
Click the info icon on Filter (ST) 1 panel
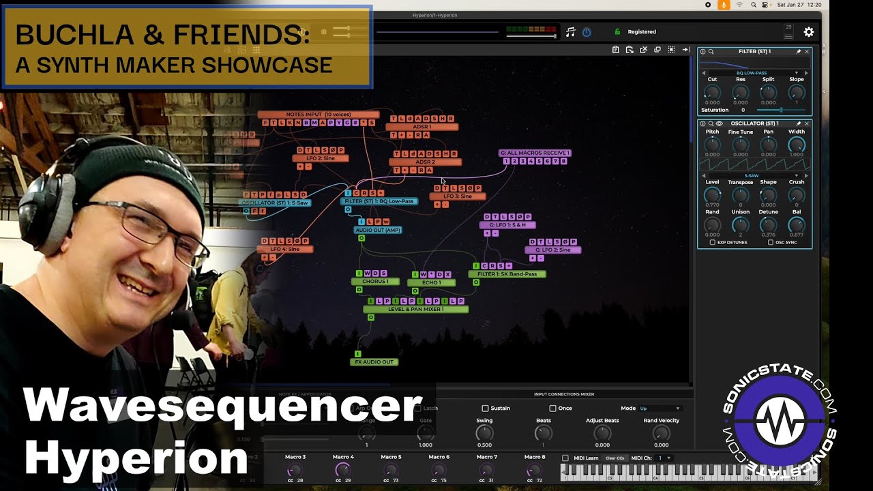click(x=703, y=52)
